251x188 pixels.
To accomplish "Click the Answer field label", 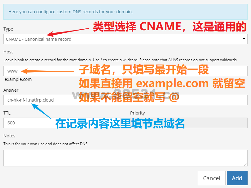I will 11,90.
